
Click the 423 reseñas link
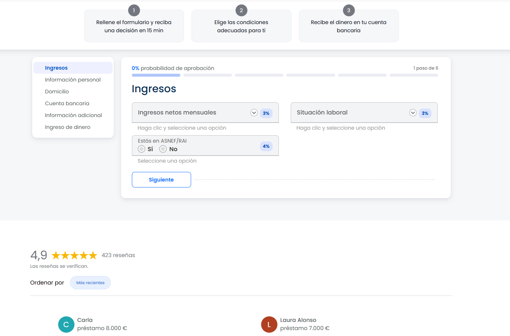point(118,255)
